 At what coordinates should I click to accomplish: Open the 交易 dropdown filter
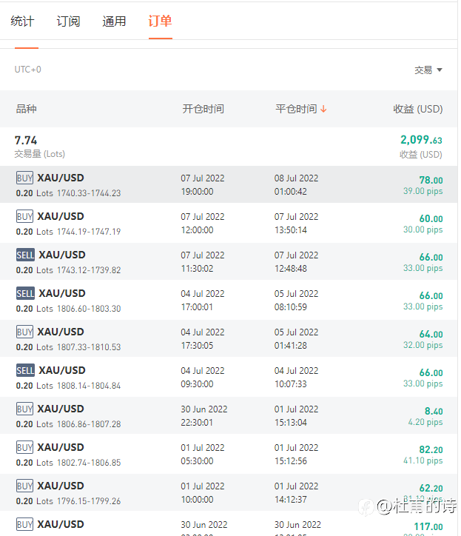click(428, 70)
